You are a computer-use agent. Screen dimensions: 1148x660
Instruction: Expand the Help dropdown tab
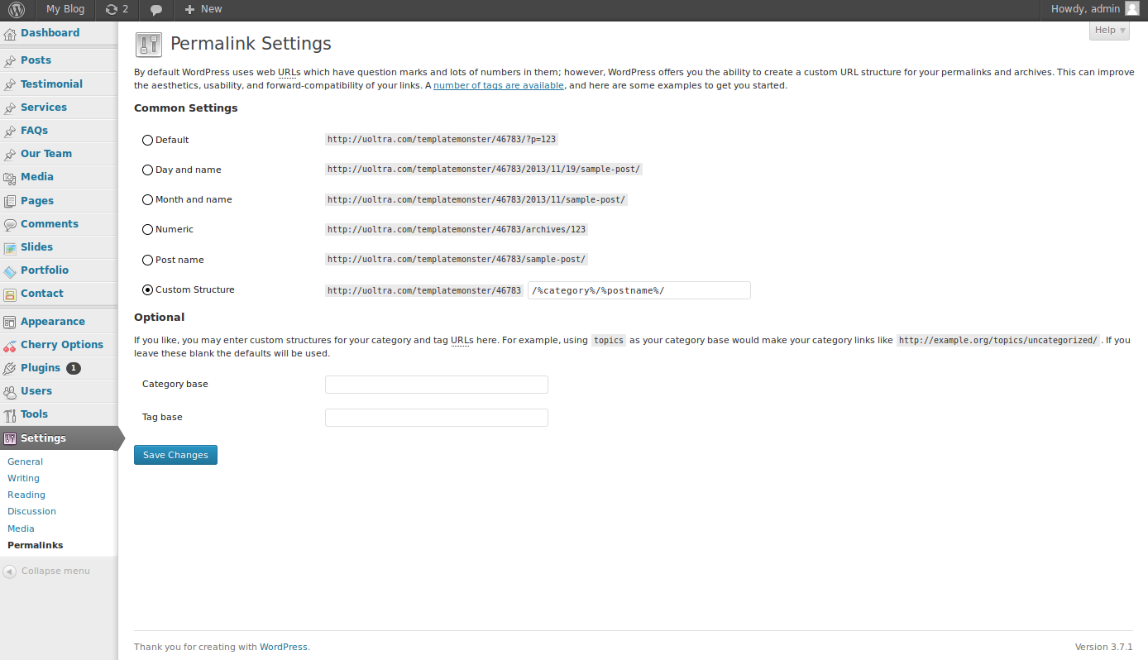[x=1109, y=31]
